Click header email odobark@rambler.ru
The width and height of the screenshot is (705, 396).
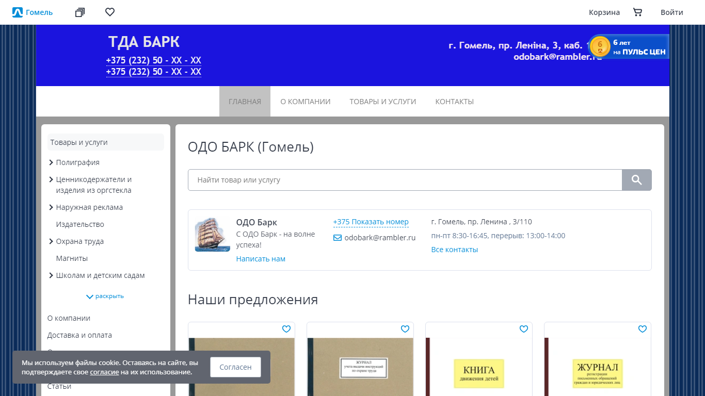558,57
